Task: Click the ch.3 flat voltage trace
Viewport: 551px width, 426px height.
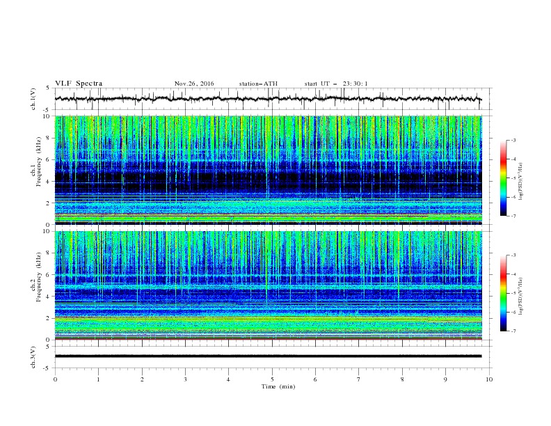Action: pyautogui.click(x=268, y=356)
